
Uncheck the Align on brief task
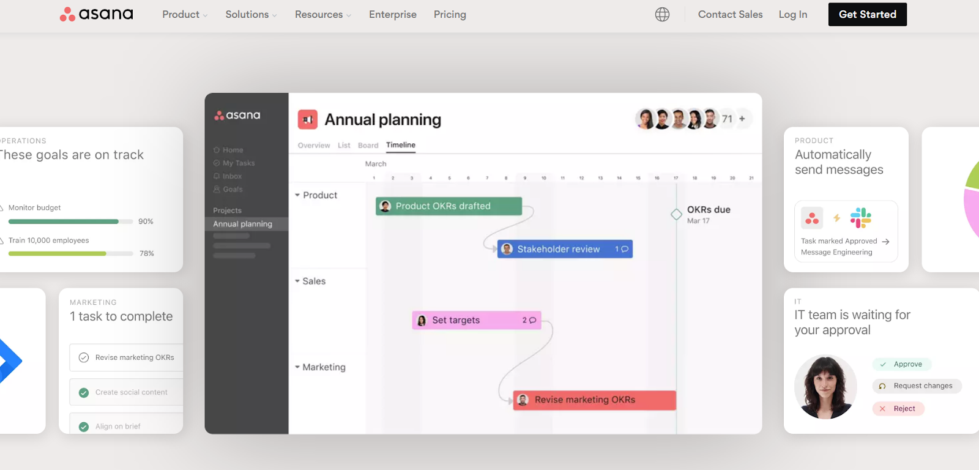click(84, 427)
